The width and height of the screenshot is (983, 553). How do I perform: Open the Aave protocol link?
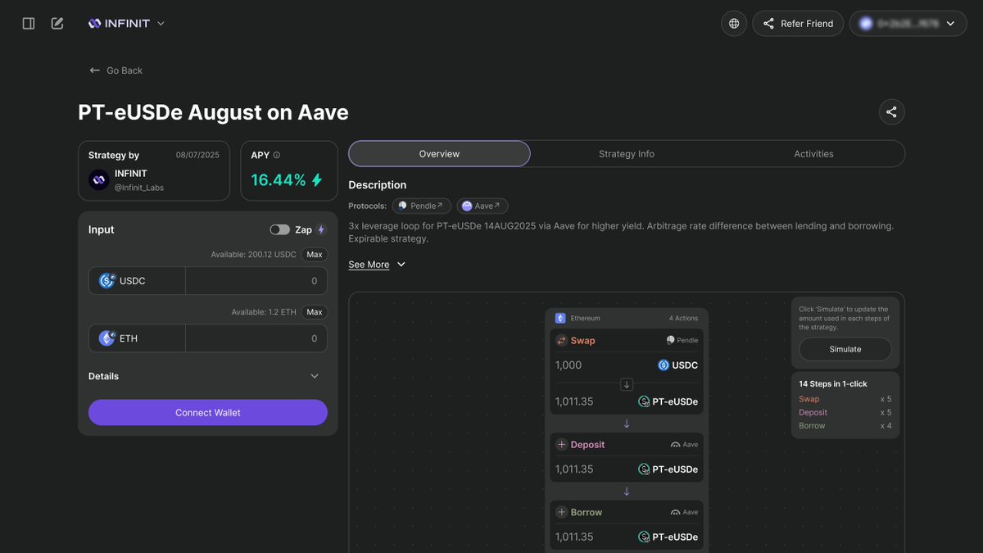tap(482, 206)
